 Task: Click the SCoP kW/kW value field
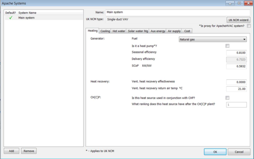(236, 66)
